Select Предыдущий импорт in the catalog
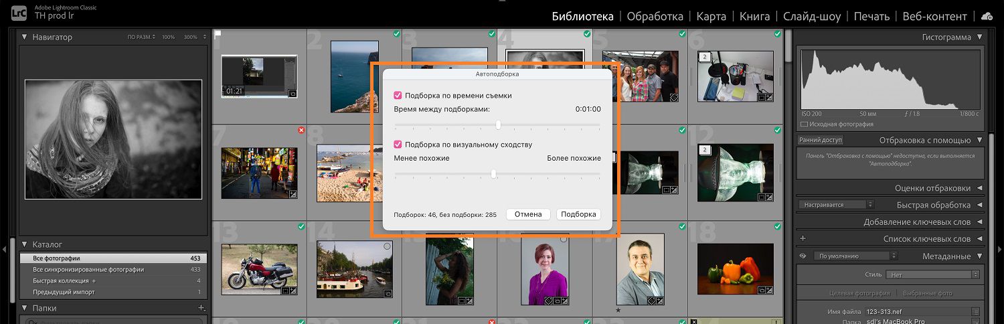The image size is (1004, 324). click(114, 293)
